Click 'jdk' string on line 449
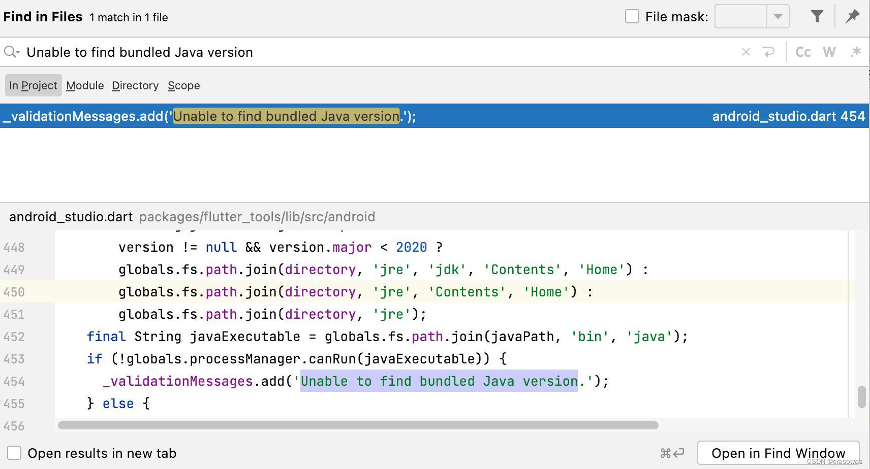 [447, 270]
